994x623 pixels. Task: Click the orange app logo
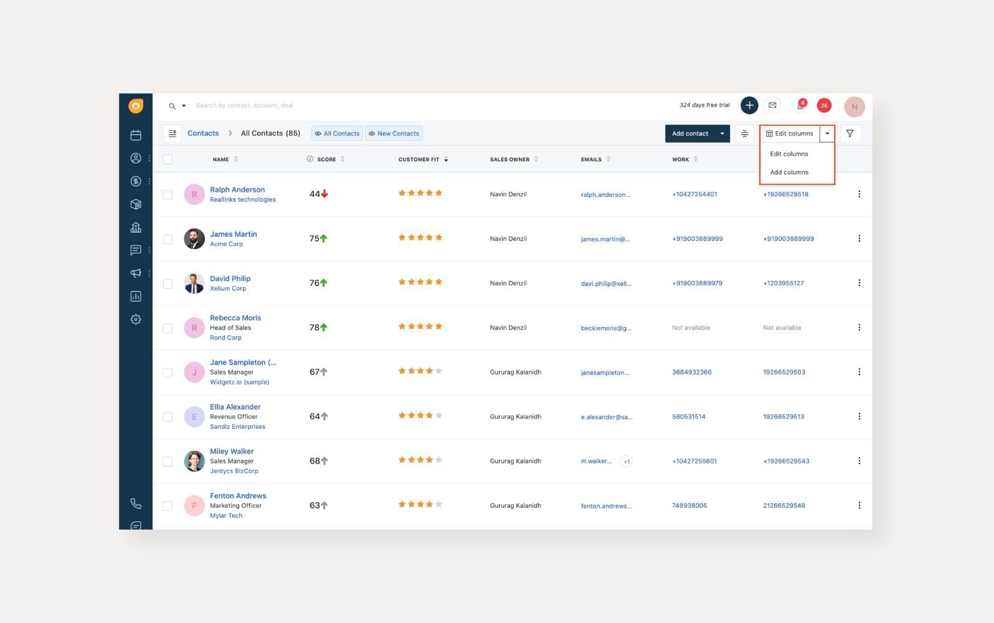coord(136,106)
